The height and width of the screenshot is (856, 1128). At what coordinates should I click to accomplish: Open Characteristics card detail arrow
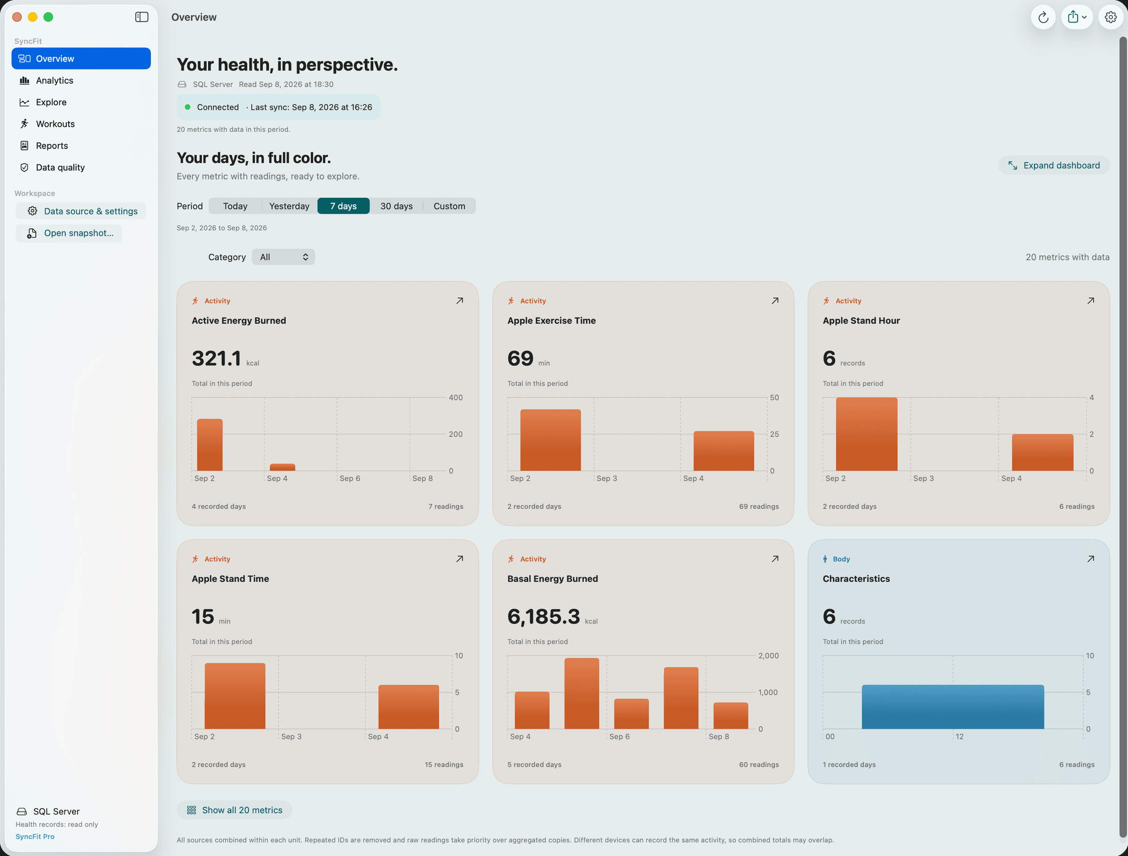(x=1091, y=559)
